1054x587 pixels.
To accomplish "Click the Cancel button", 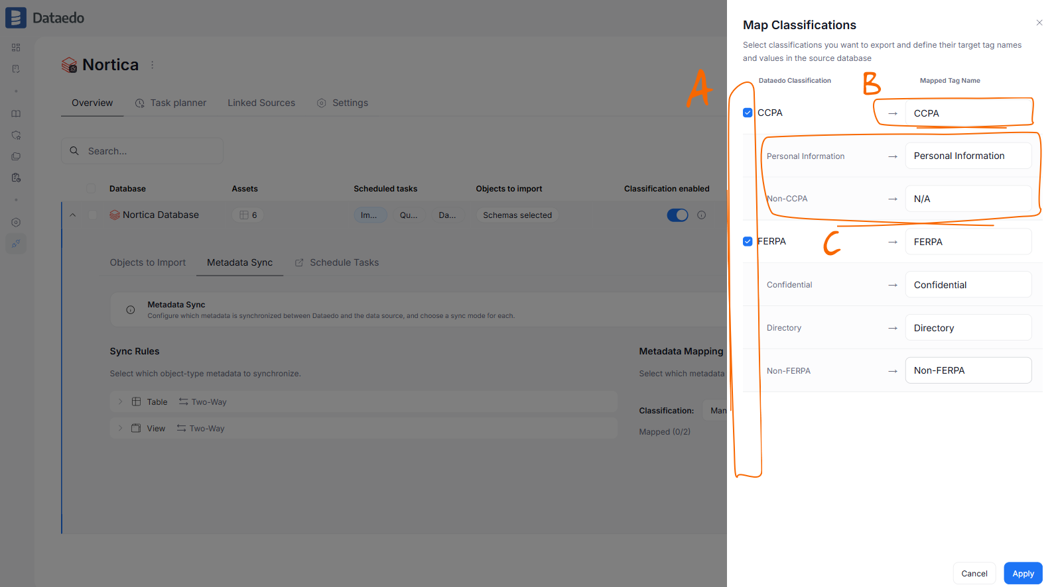I will click(x=974, y=573).
